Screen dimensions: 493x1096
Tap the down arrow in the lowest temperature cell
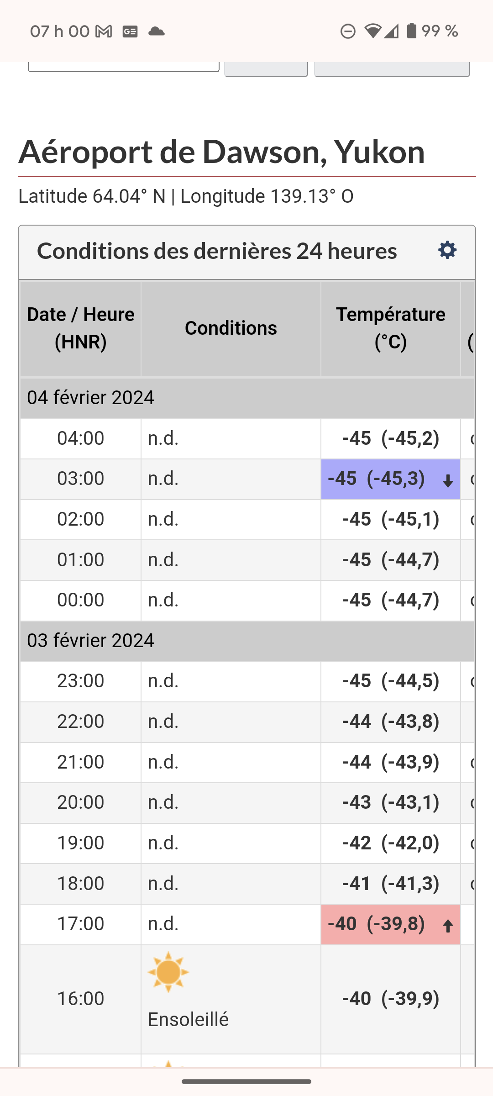pos(448,480)
